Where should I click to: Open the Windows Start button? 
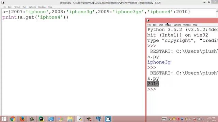[x=4, y=119]
